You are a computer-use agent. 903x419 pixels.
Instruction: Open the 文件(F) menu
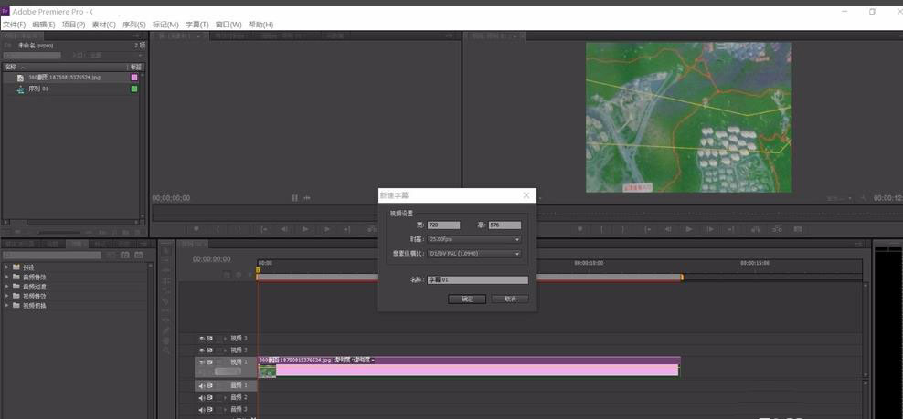point(14,25)
